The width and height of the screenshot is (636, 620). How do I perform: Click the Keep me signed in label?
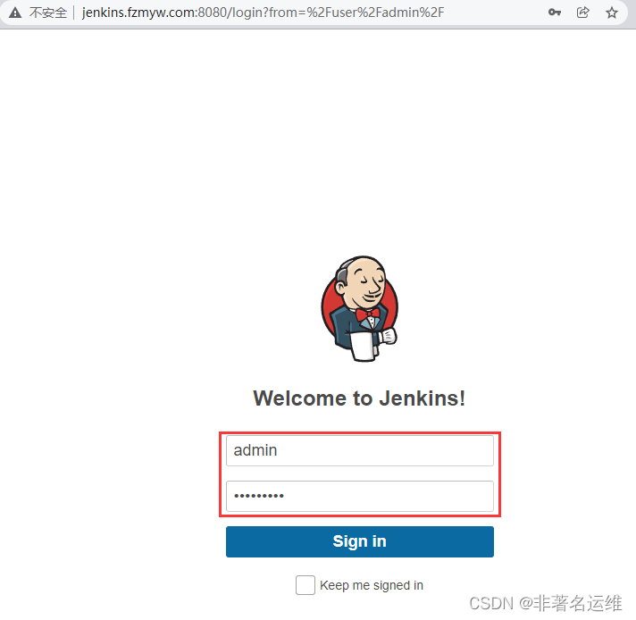pyautogui.click(x=371, y=585)
